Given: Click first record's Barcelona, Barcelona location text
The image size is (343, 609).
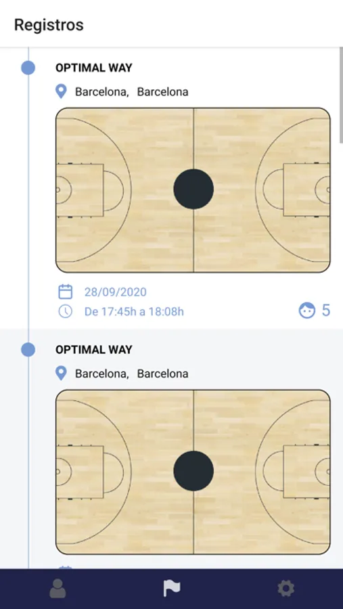Looking at the screenshot, I should pos(132,92).
